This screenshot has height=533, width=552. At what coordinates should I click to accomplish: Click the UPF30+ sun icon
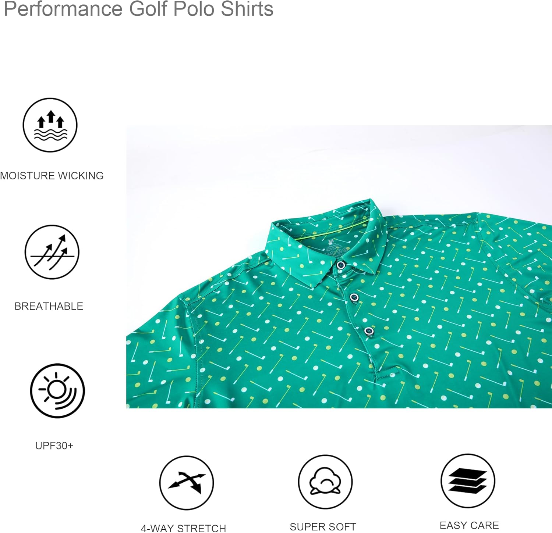point(57,391)
